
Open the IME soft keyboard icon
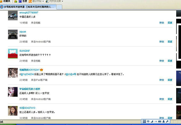click(160, 121)
